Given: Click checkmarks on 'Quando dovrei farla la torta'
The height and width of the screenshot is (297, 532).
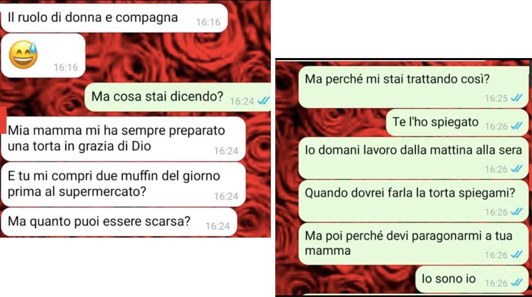Looking at the screenshot, I should (x=516, y=212).
